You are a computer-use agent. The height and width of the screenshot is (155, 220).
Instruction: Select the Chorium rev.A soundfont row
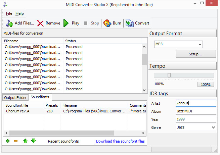coord(75,111)
